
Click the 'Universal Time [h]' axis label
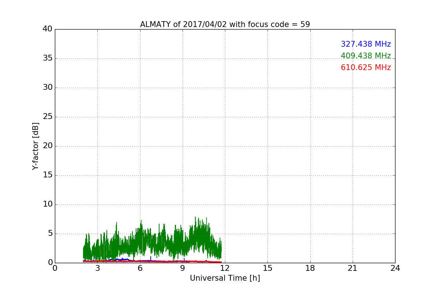pos(225,278)
